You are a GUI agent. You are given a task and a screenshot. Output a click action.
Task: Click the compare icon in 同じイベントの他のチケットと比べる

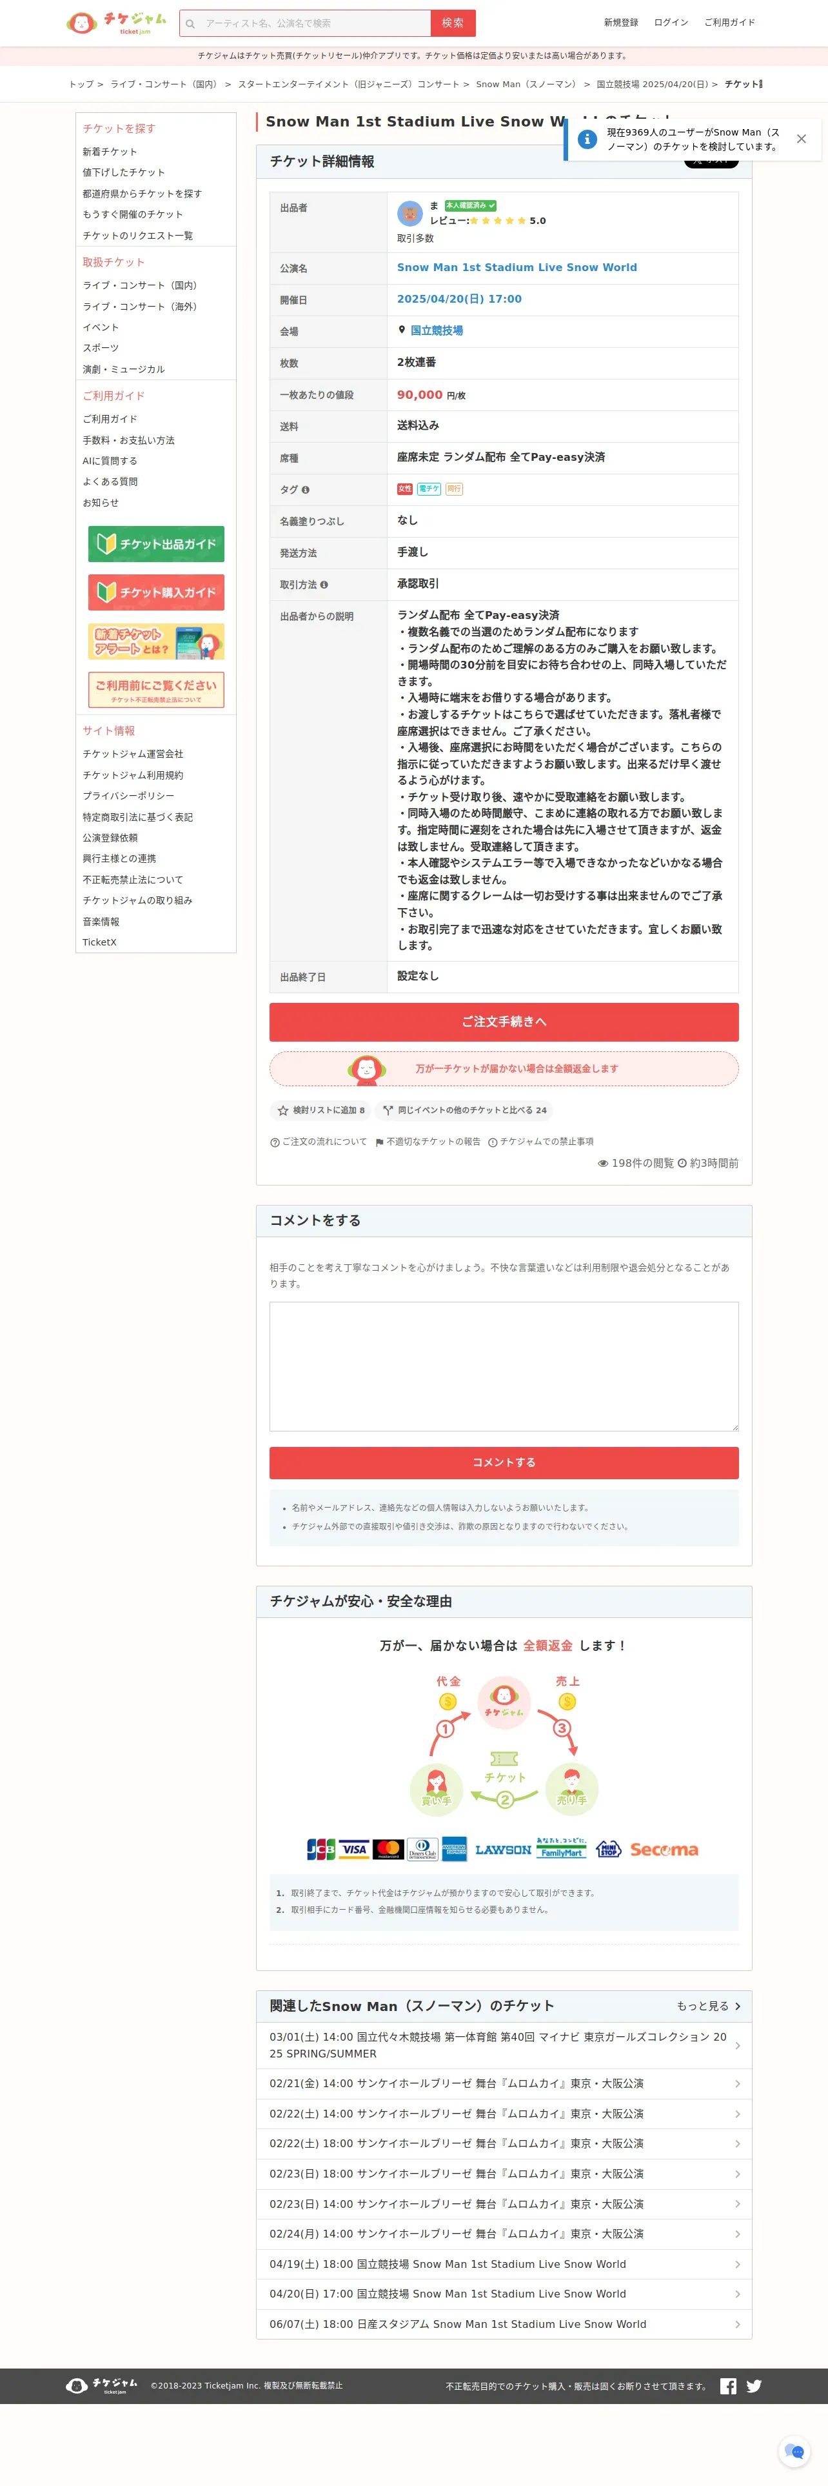pyautogui.click(x=388, y=1111)
